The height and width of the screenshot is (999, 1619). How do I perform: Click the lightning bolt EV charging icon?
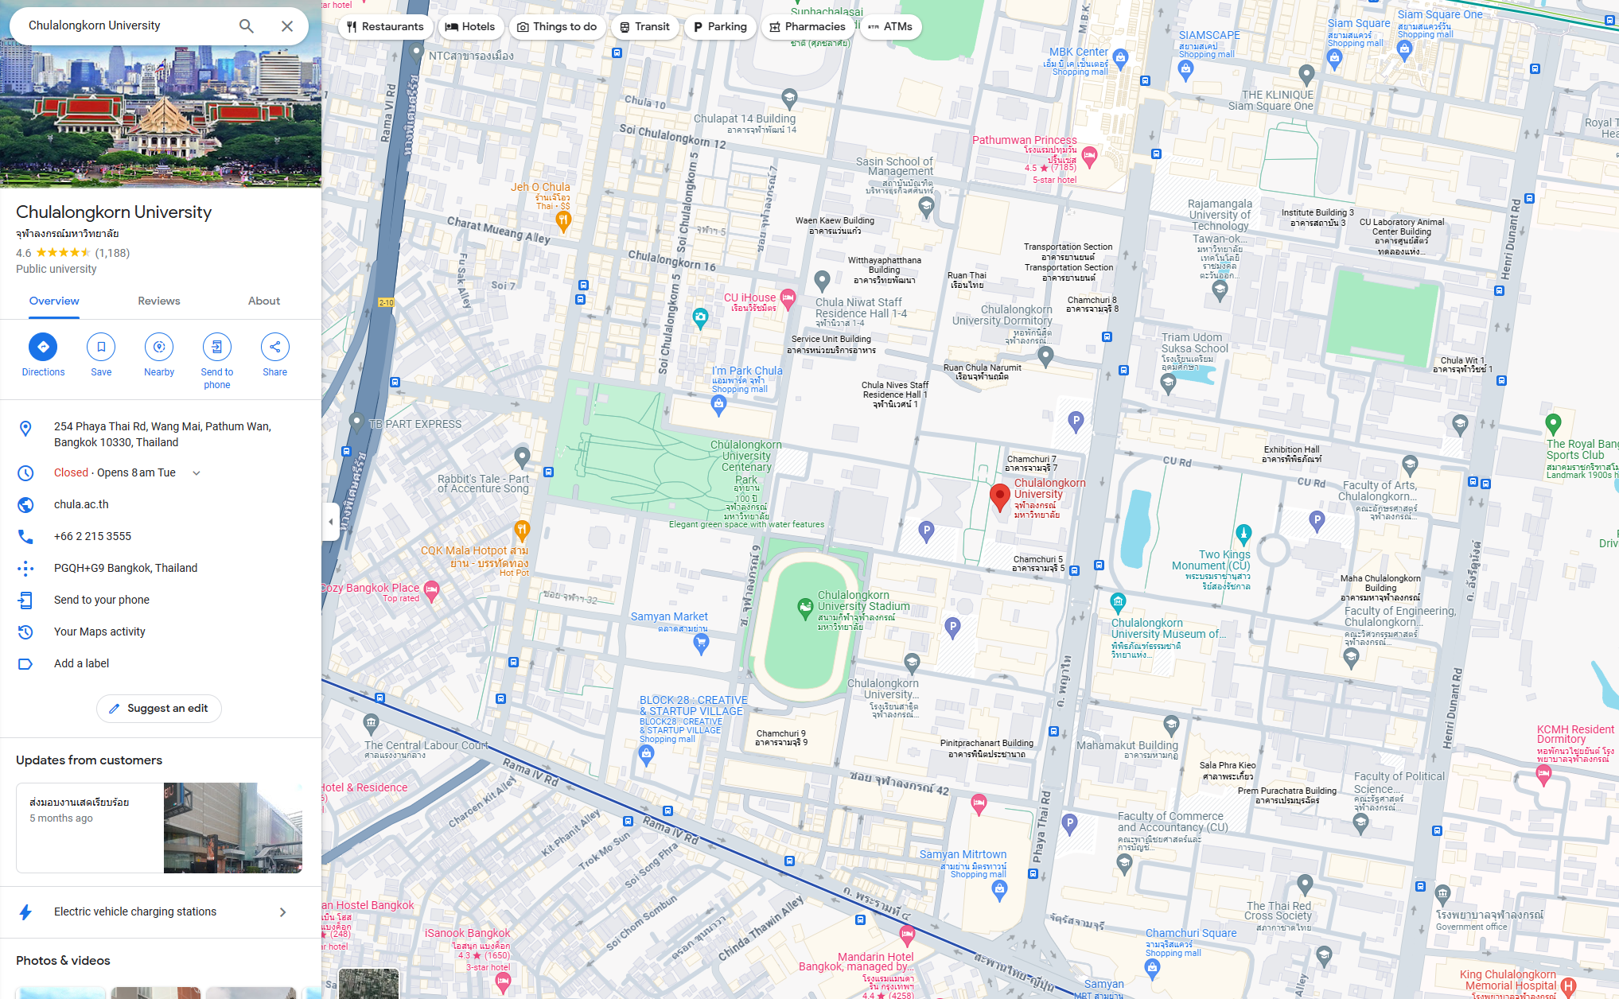[25, 912]
